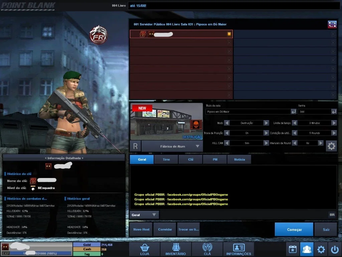Close the third blue team slot
Screen dimensions: 342x257
click(x=333, y=51)
